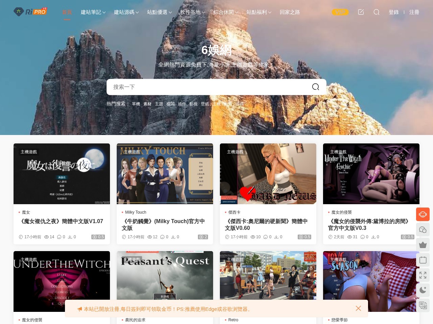Image resolution: width=433 pixels, height=324 pixels.
Task: Open the orange customer service widget
Action: pyautogui.click(x=423, y=214)
